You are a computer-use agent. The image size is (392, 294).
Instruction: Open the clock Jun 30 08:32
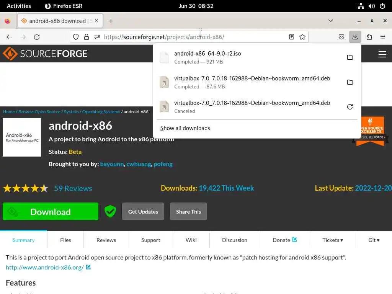[196, 6]
